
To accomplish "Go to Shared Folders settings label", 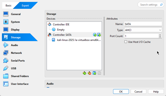I will point(20,76).
